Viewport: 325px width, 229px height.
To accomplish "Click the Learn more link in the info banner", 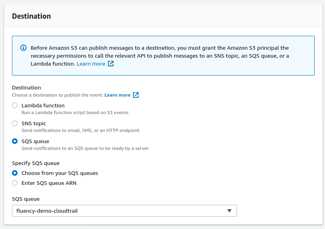I will [x=91, y=64].
